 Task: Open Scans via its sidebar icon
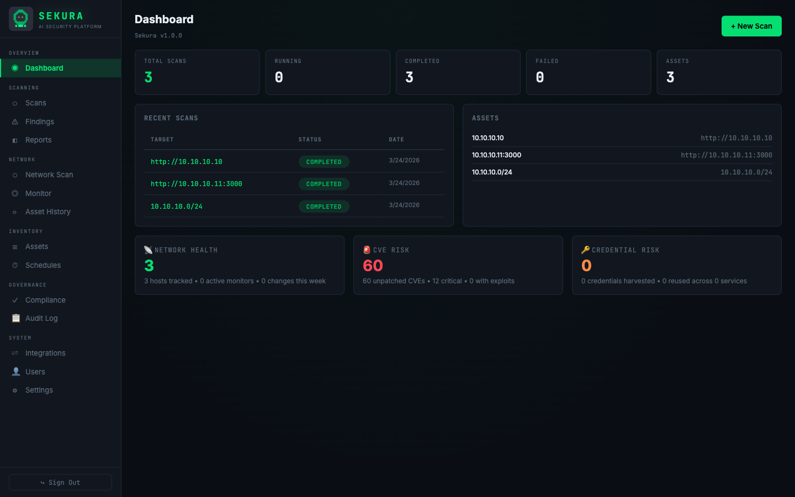15,103
